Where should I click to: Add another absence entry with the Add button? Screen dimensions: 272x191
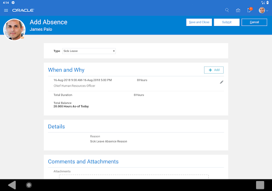pyautogui.click(x=214, y=70)
